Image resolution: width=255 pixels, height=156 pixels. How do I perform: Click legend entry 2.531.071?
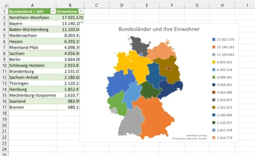tap(222, 107)
